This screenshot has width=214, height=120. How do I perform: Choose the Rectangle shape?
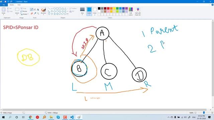57,9
